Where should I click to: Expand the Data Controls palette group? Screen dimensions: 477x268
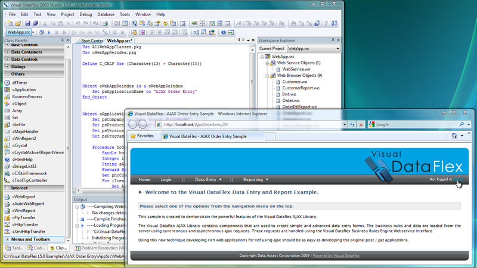tap(7, 59)
